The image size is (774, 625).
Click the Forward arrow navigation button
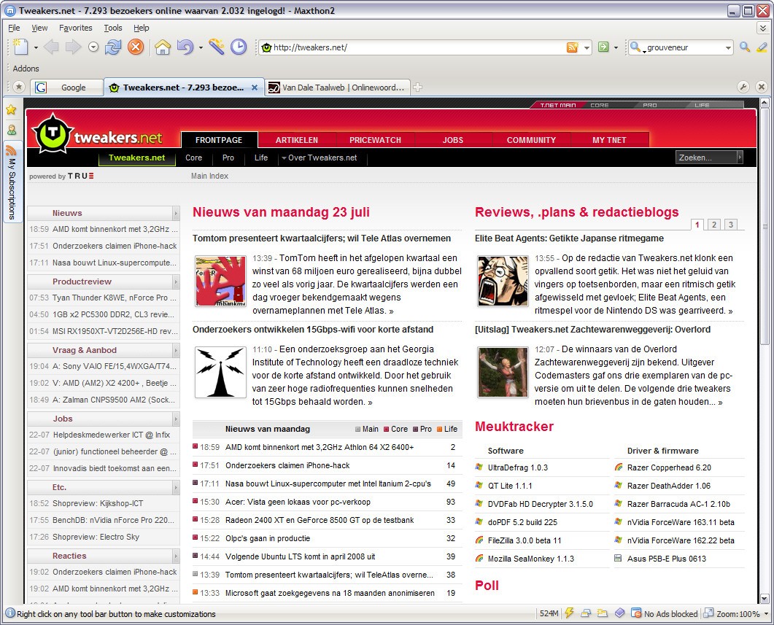tap(73, 47)
